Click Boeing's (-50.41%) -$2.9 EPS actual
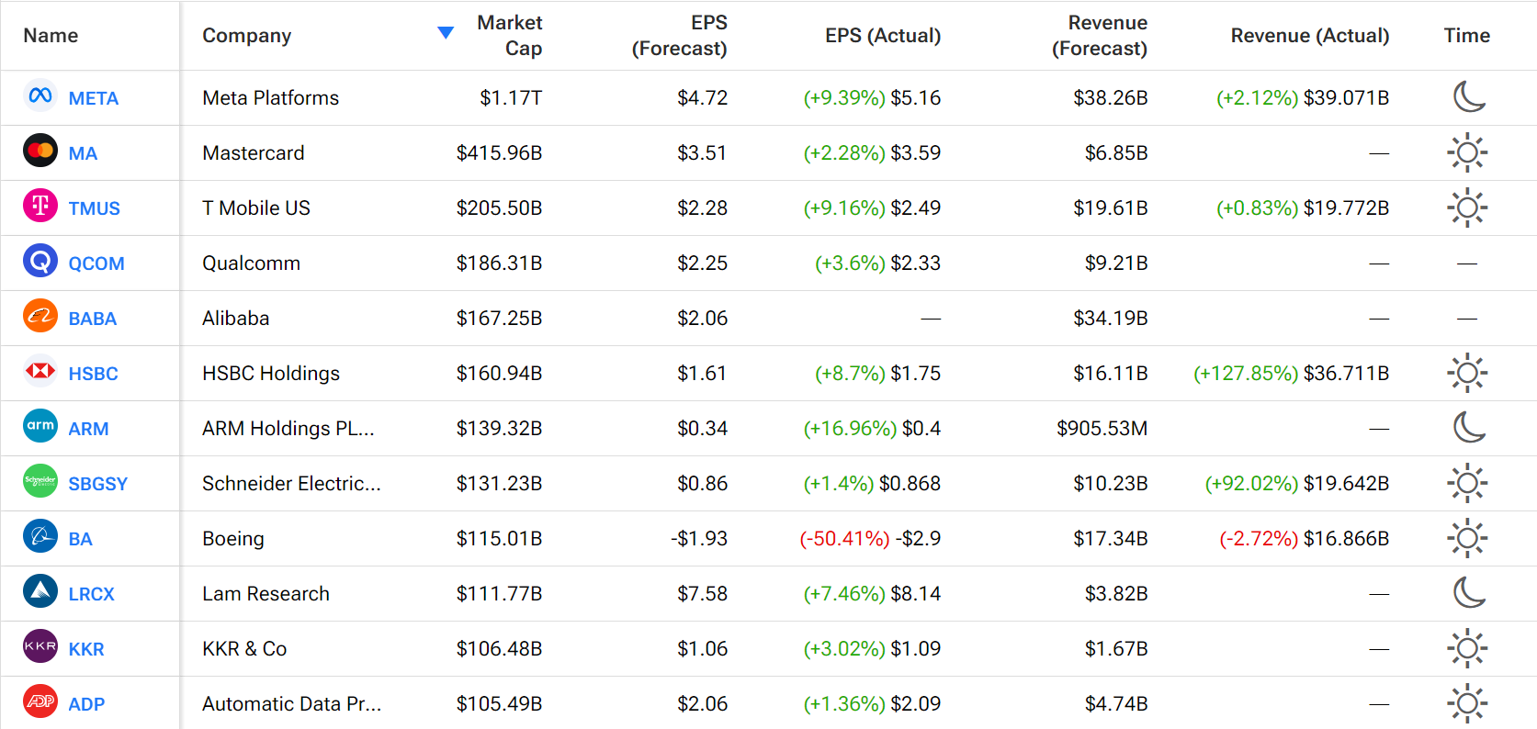 pyautogui.click(x=870, y=539)
